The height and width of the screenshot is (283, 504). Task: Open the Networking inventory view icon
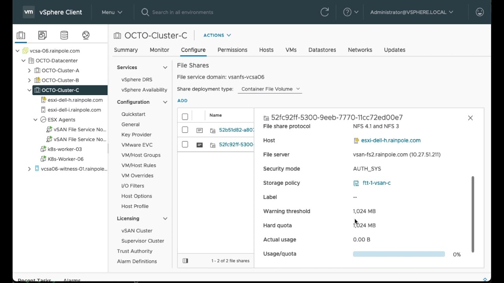tap(86, 35)
